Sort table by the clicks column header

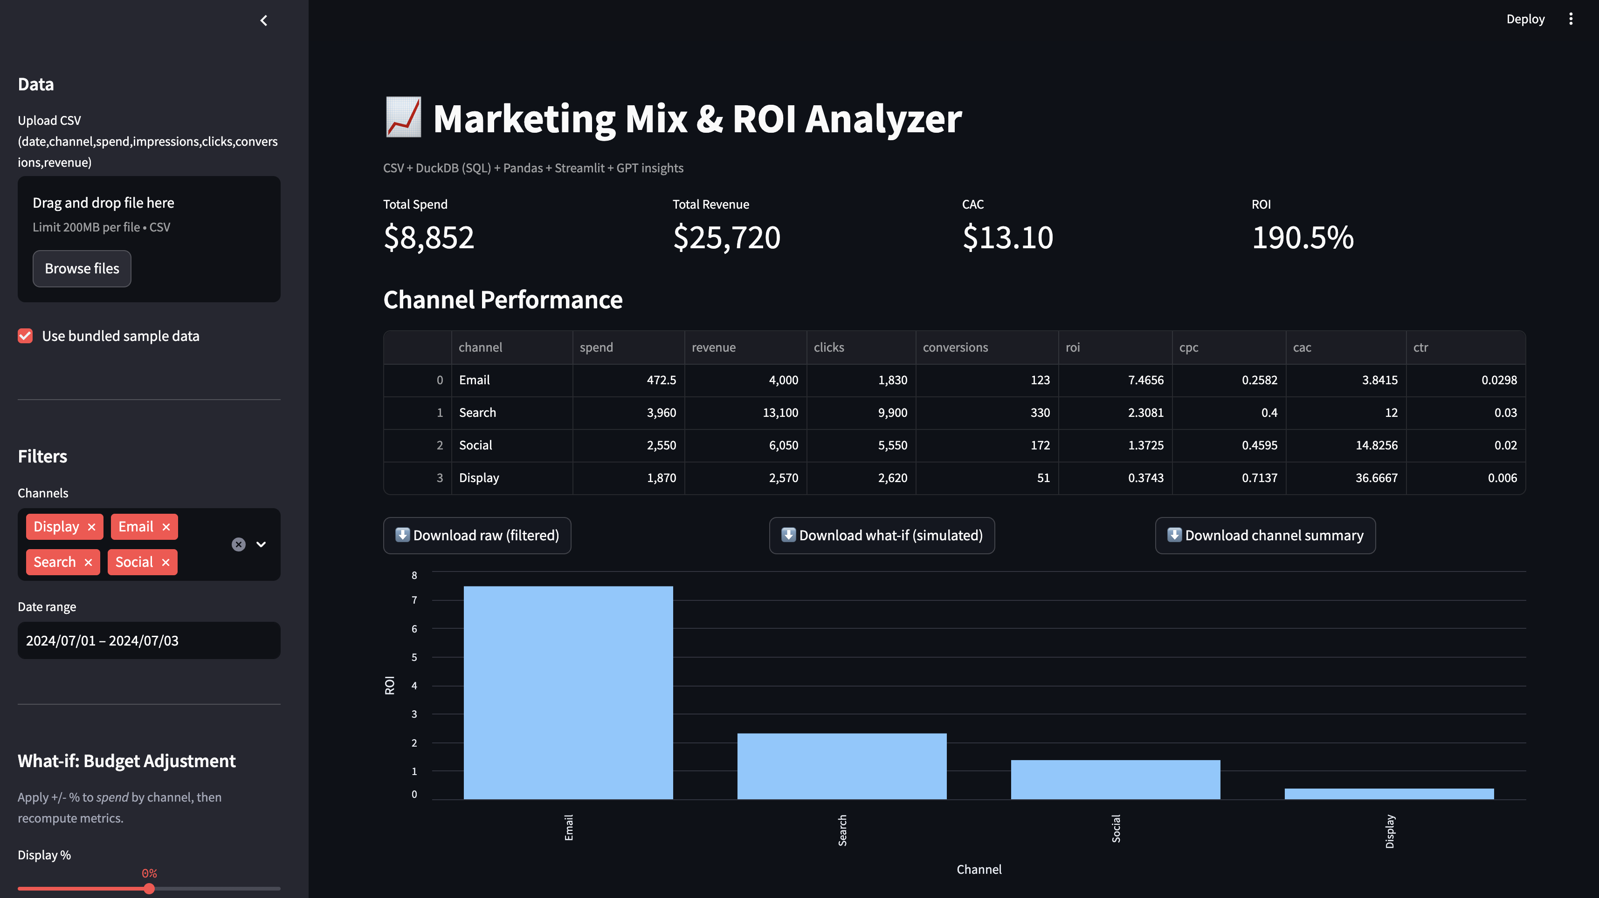861,347
